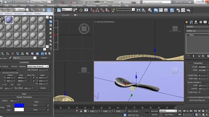Toggle the Angle Snap icon
Viewport: 209px width, 117px height.
[x=97, y=10]
